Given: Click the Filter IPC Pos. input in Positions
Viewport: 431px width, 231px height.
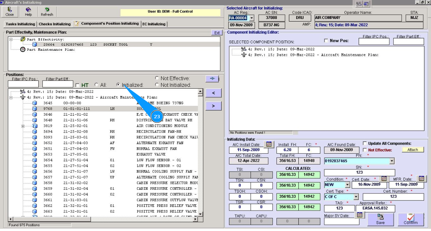Looking at the screenshot, I should point(23,85).
